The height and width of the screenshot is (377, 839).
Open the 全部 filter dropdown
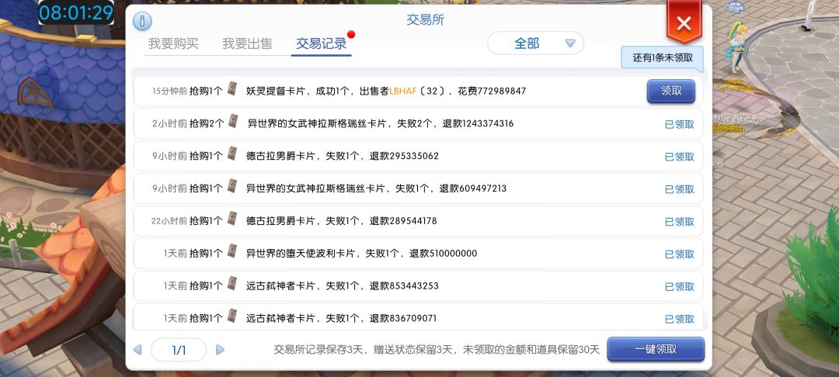535,43
